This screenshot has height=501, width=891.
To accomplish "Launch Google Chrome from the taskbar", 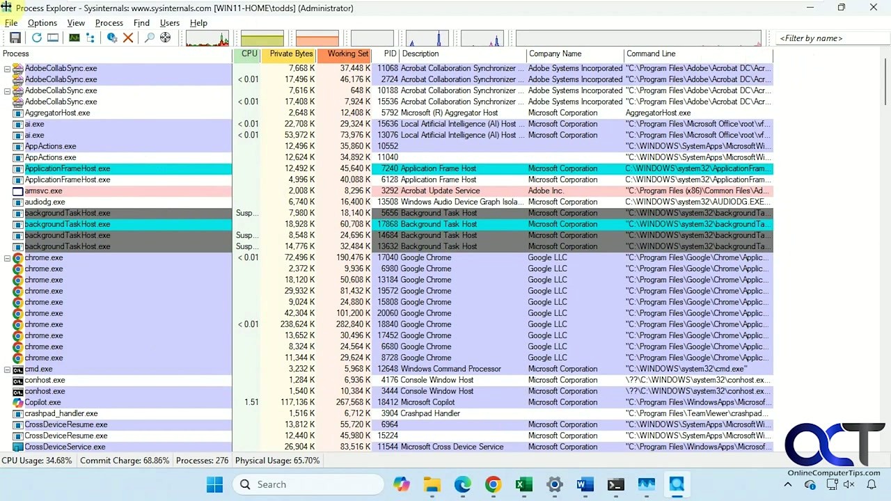I will [493, 484].
